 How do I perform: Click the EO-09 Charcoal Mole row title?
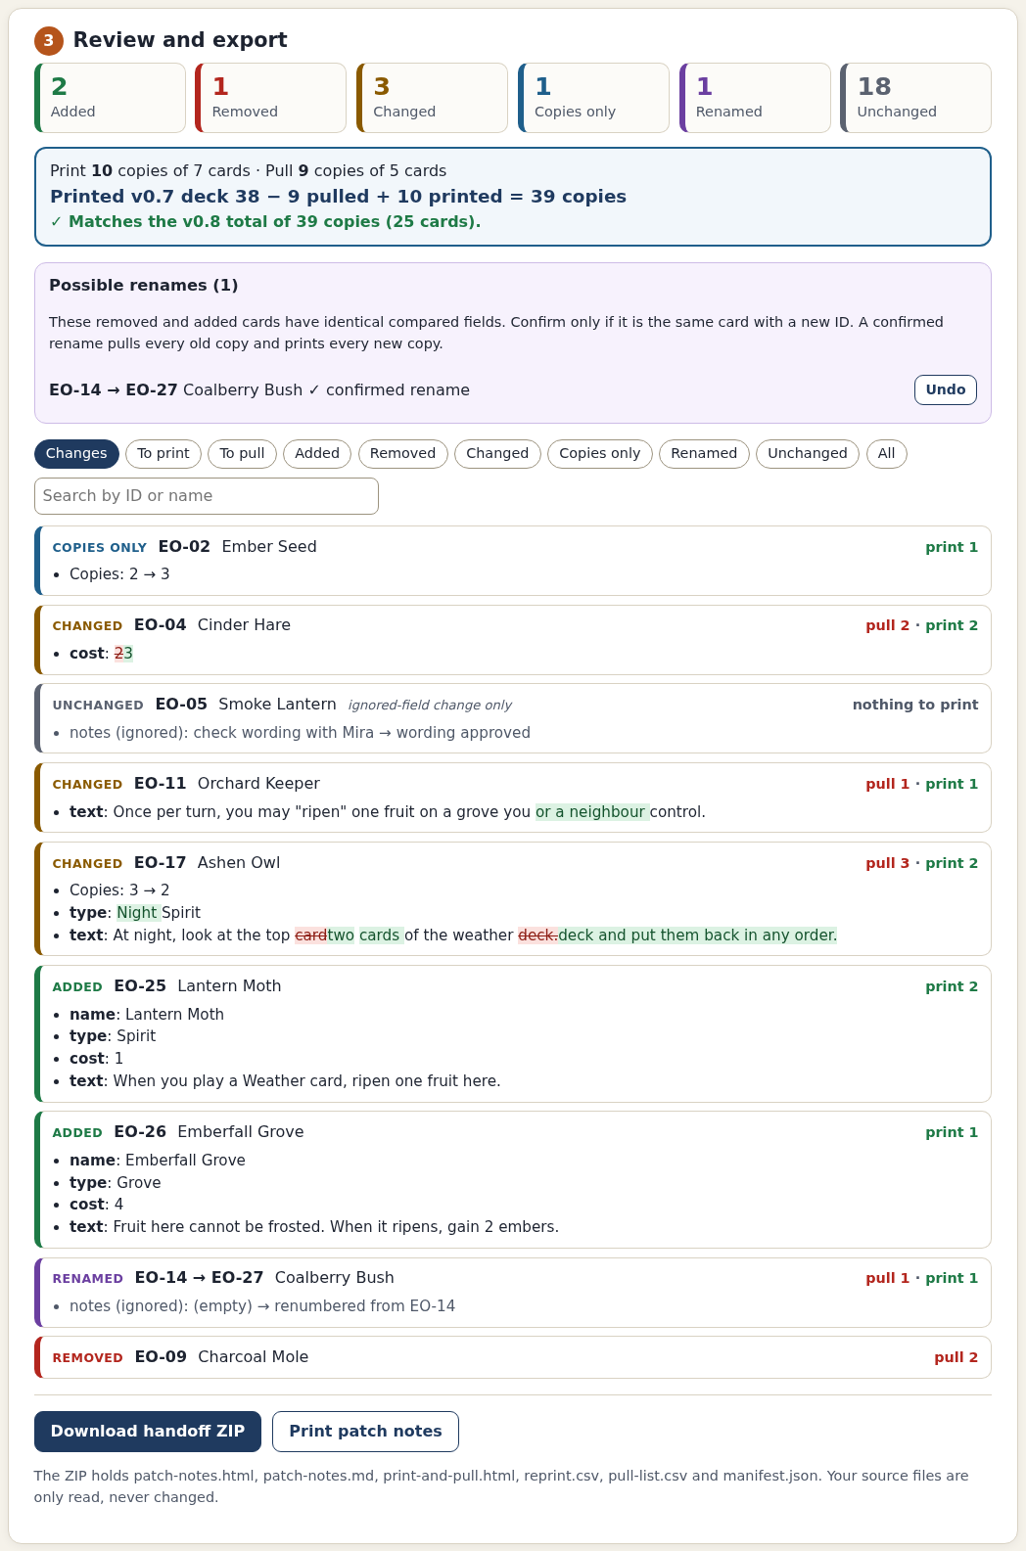[x=222, y=1357]
